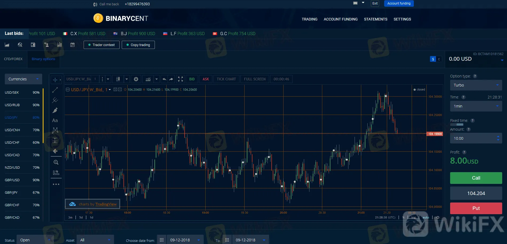Open the Currencies category dropdown
Screen dimensions: 507x244
(x=23, y=79)
